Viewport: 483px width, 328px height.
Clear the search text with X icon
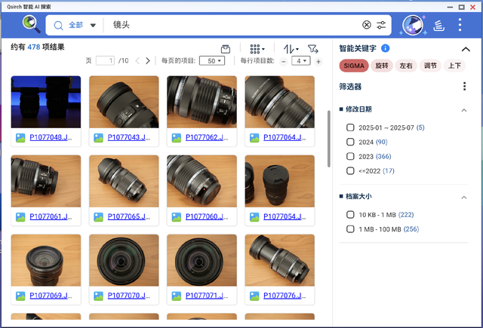(x=367, y=25)
